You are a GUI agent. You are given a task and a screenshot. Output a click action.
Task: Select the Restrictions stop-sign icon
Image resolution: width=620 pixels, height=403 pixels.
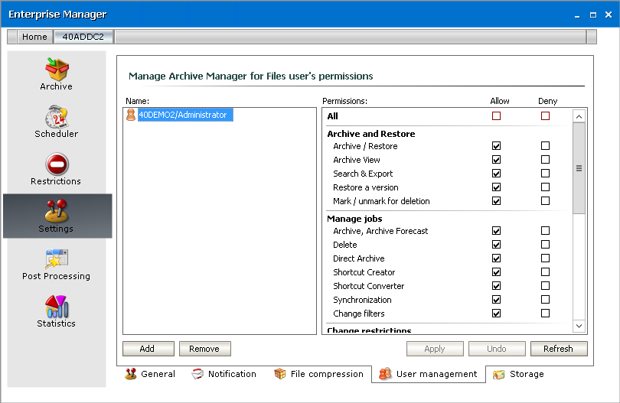click(x=56, y=164)
